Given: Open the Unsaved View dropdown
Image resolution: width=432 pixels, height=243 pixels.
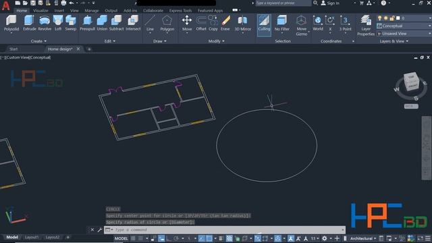Looking at the screenshot, I should [x=404, y=33].
